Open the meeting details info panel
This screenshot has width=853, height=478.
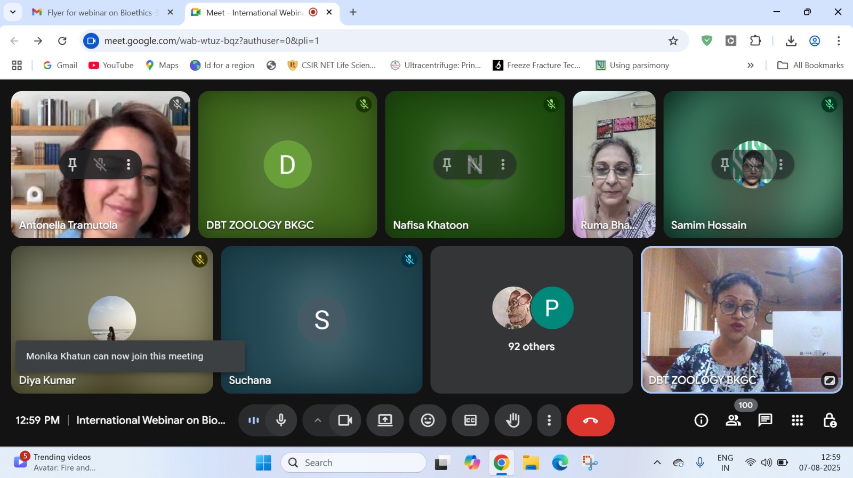tap(701, 420)
